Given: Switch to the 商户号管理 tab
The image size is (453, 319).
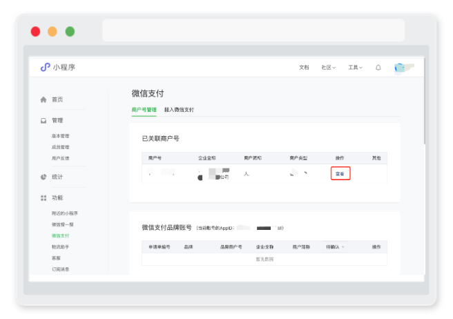Looking at the screenshot, I should (144, 110).
